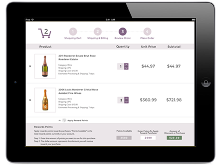The image size is (220, 165).
Task: Select step 3 Review Order circle
Action: click(123, 32)
